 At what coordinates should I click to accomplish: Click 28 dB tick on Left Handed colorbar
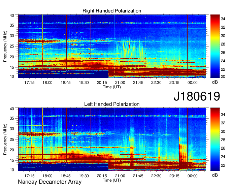[x=223, y=140]
